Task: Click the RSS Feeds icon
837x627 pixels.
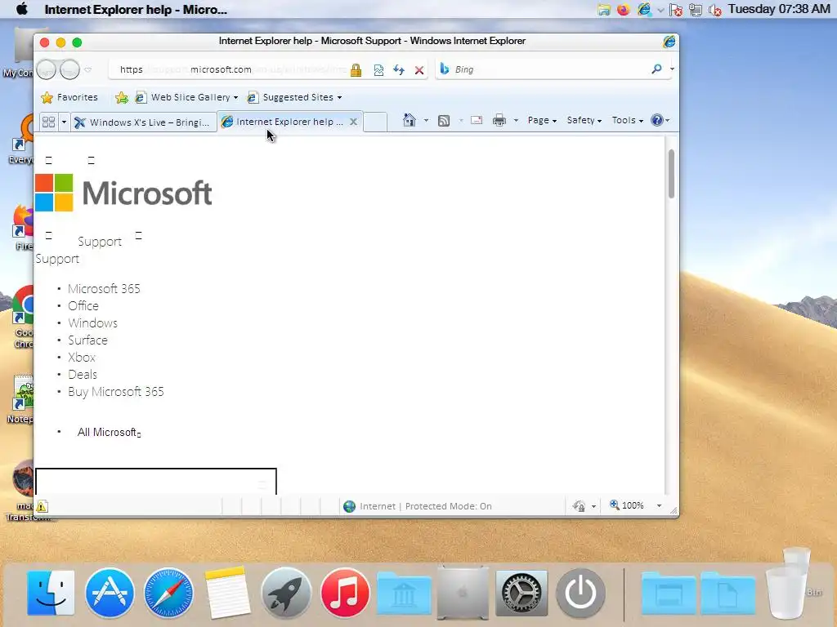Action: [444, 121]
